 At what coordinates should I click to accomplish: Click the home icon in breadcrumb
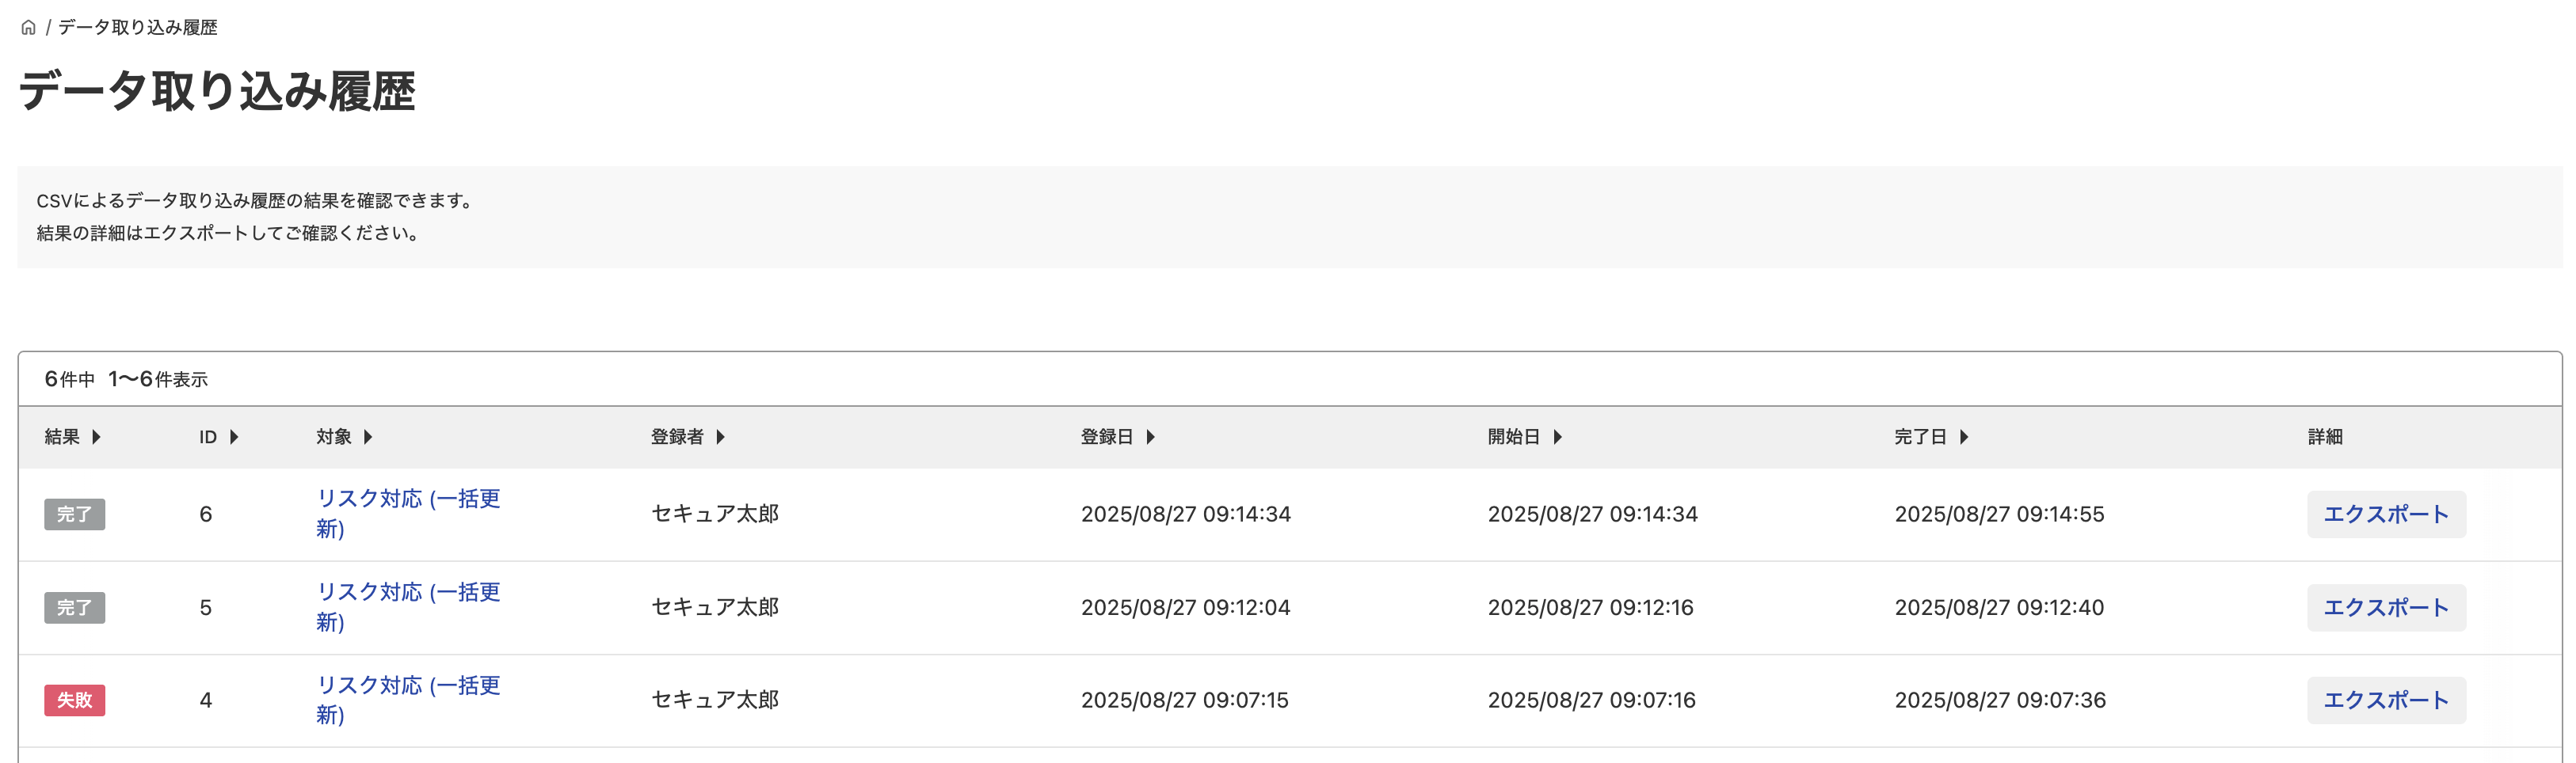28,28
